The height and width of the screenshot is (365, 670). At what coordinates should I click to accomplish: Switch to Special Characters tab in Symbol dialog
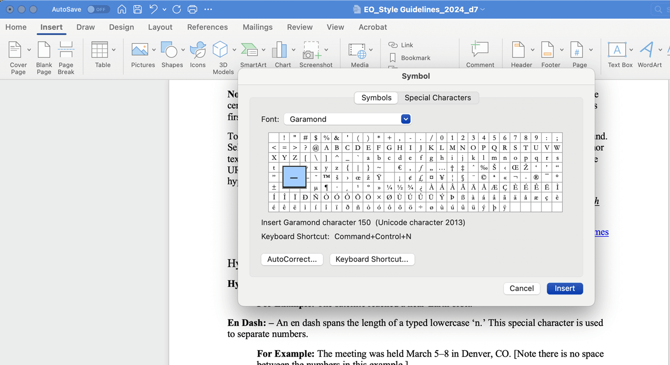click(438, 98)
